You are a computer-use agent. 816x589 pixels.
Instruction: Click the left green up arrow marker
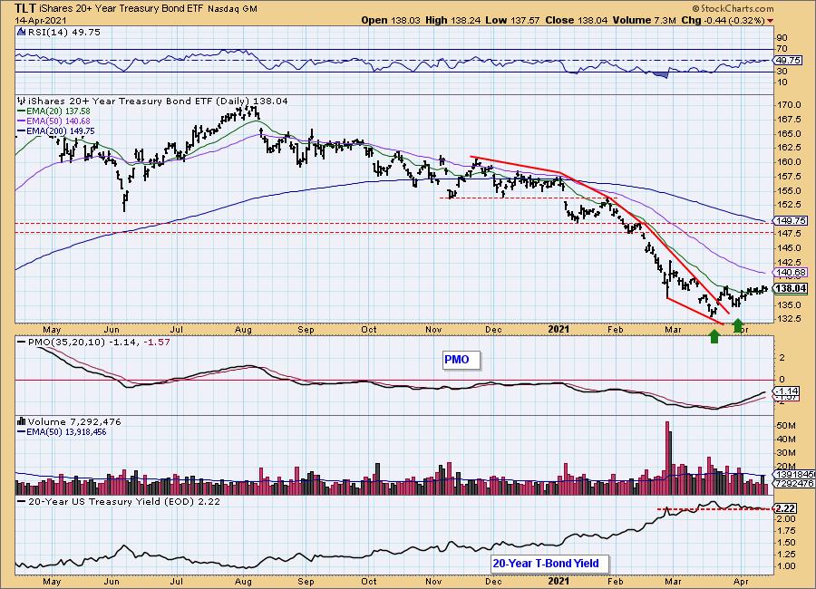point(714,337)
